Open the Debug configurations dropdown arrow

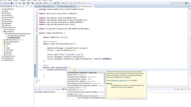[x=21, y=3]
